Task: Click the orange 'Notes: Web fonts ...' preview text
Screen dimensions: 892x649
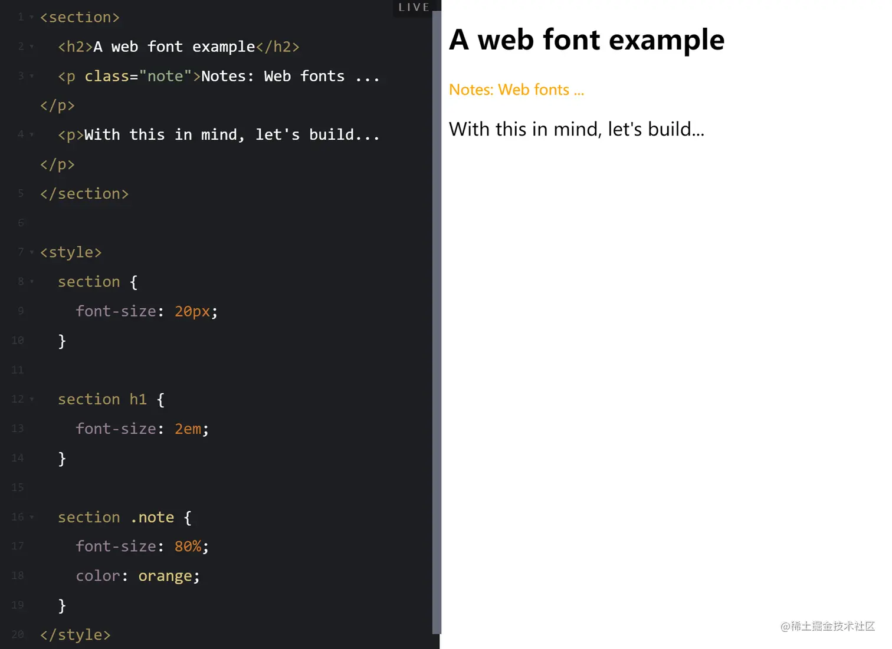Action: pyautogui.click(x=516, y=90)
